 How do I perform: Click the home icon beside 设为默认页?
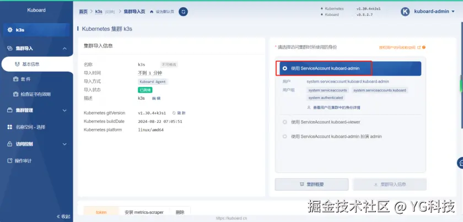pyautogui.click(x=152, y=12)
